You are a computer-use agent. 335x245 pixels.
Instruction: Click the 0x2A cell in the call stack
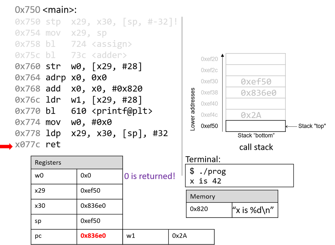point(255,115)
